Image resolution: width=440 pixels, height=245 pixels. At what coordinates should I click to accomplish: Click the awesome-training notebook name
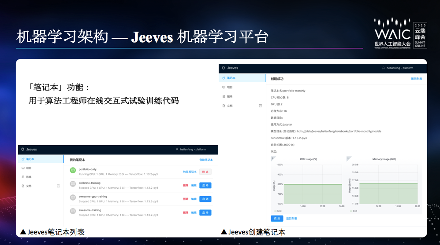pyautogui.click(x=90, y=210)
